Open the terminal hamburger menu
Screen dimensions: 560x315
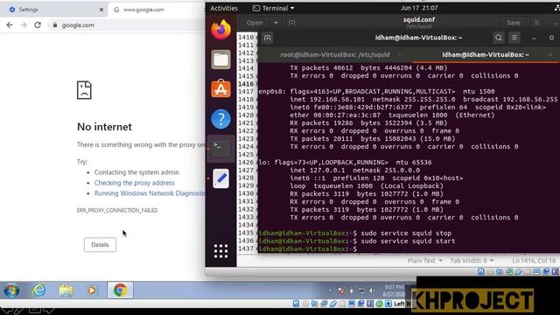point(514,38)
